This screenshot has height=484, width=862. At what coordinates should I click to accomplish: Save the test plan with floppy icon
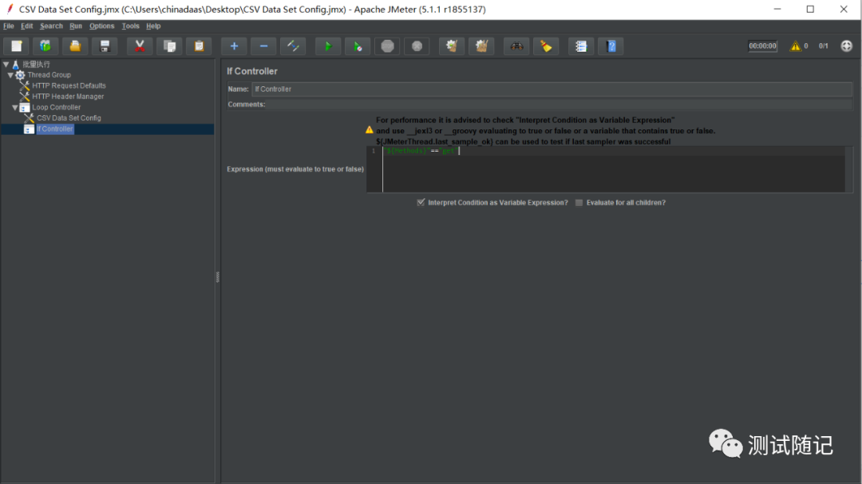pyautogui.click(x=105, y=46)
